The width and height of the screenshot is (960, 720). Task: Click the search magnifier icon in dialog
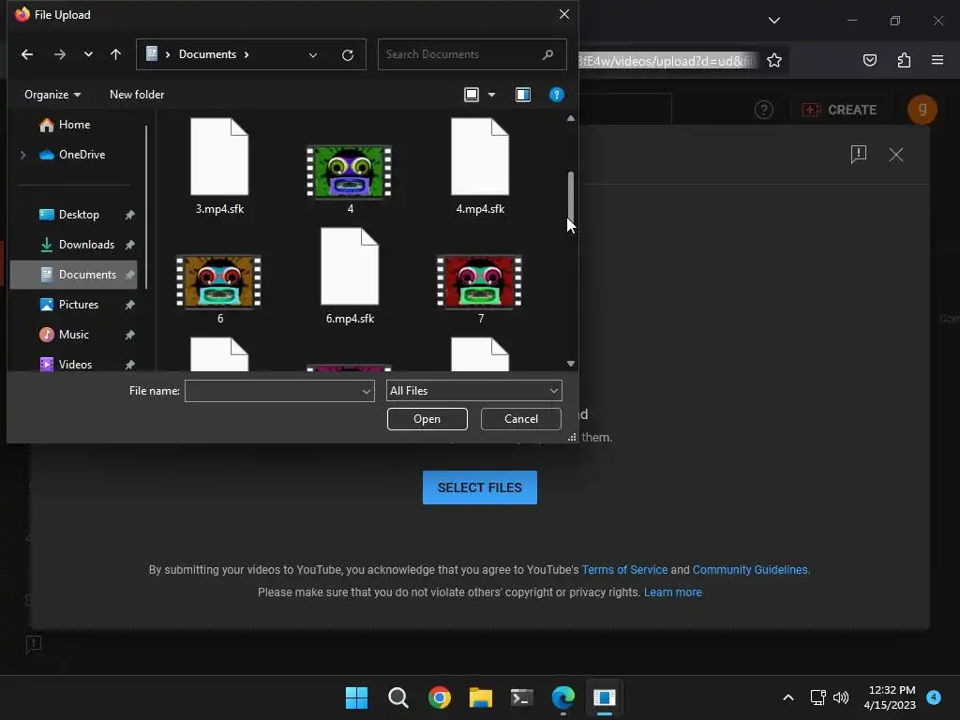[547, 54]
